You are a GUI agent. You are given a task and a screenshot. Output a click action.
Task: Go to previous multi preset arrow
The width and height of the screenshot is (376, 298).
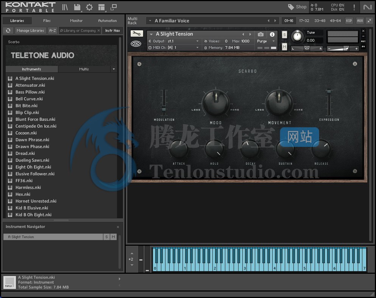[x=268, y=20]
